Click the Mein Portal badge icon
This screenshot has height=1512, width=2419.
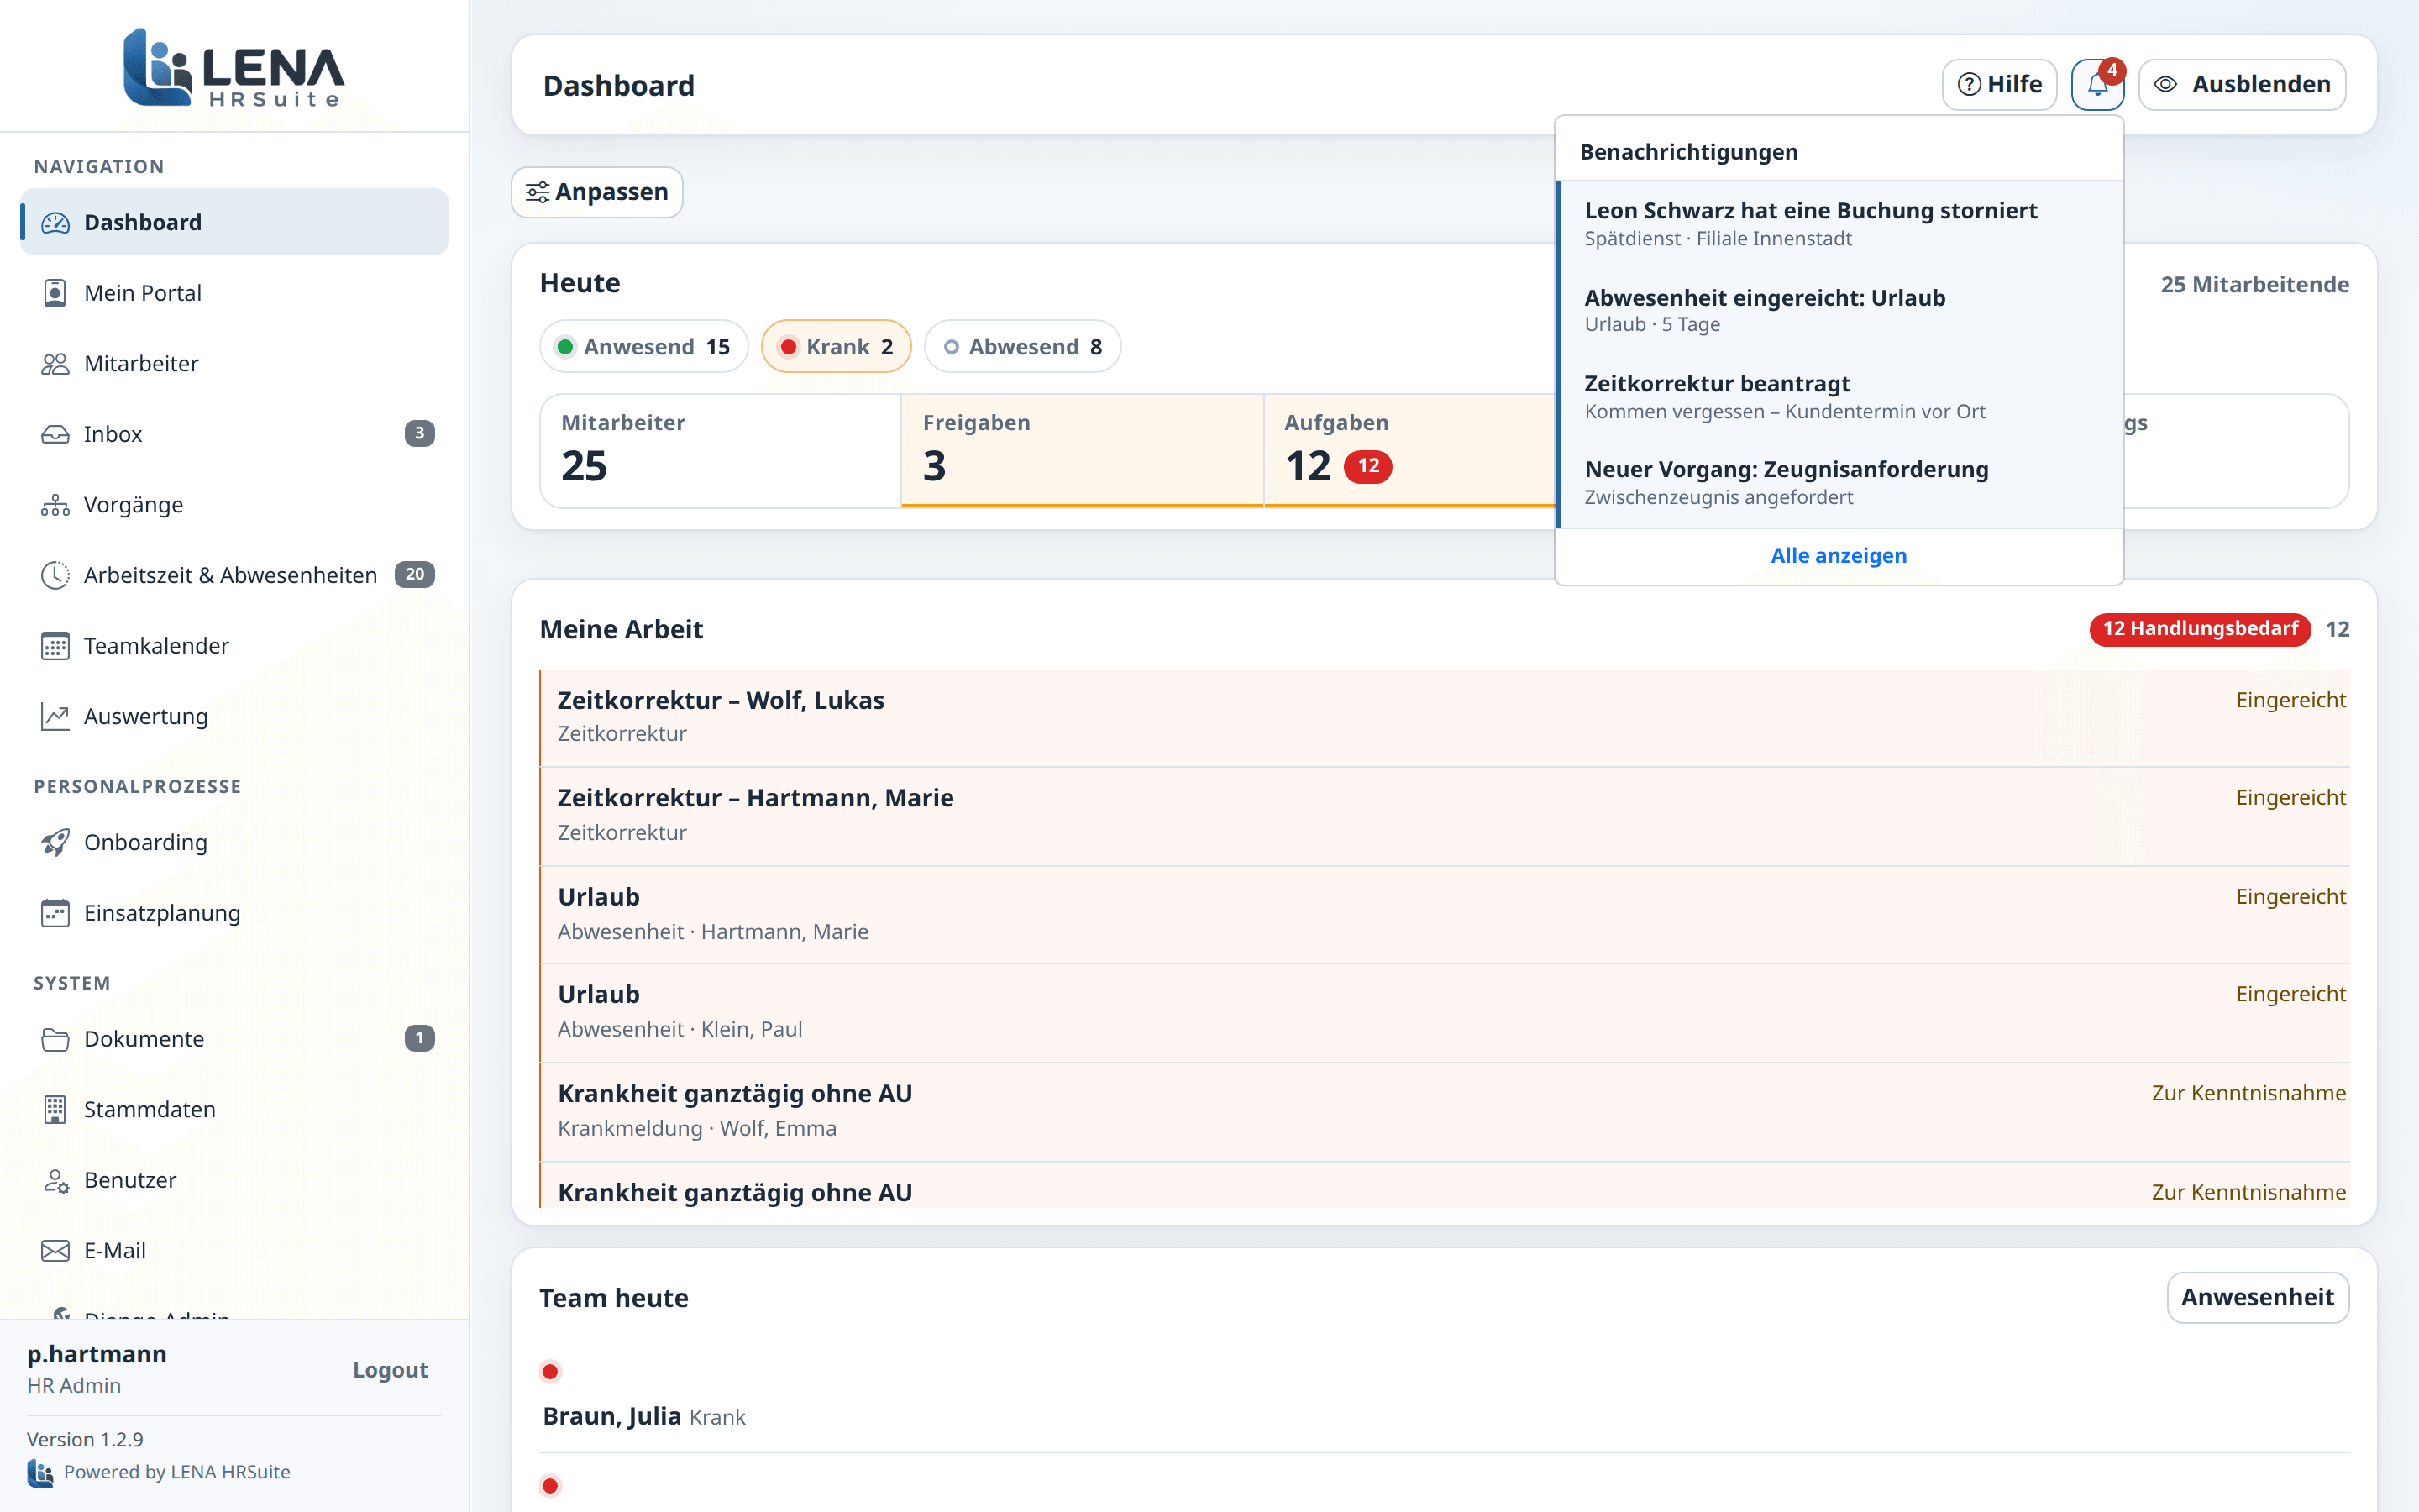point(55,293)
